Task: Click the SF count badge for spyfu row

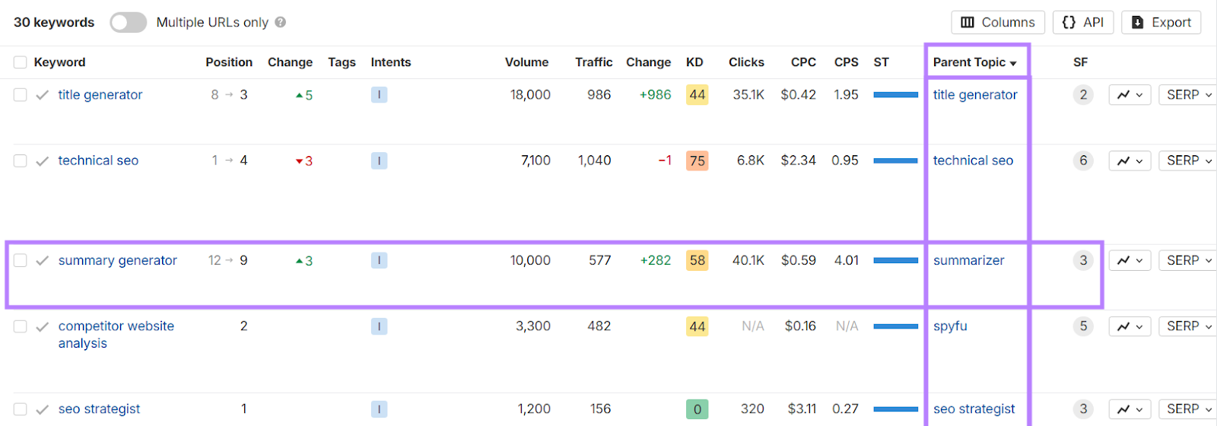Action: tap(1083, 326)
